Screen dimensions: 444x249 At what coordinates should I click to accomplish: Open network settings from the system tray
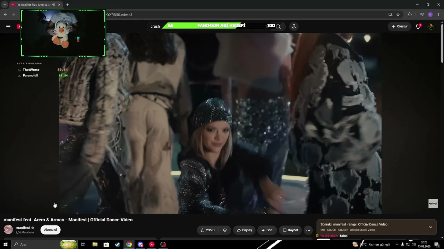[408, 245]
